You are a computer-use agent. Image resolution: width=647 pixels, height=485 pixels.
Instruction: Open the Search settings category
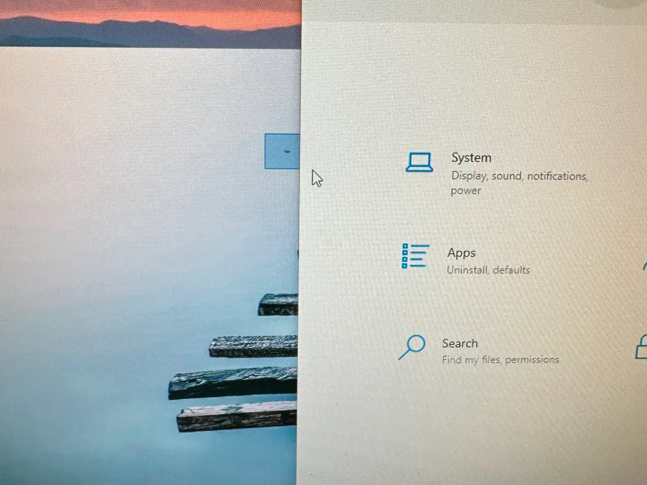pos(459,344)
